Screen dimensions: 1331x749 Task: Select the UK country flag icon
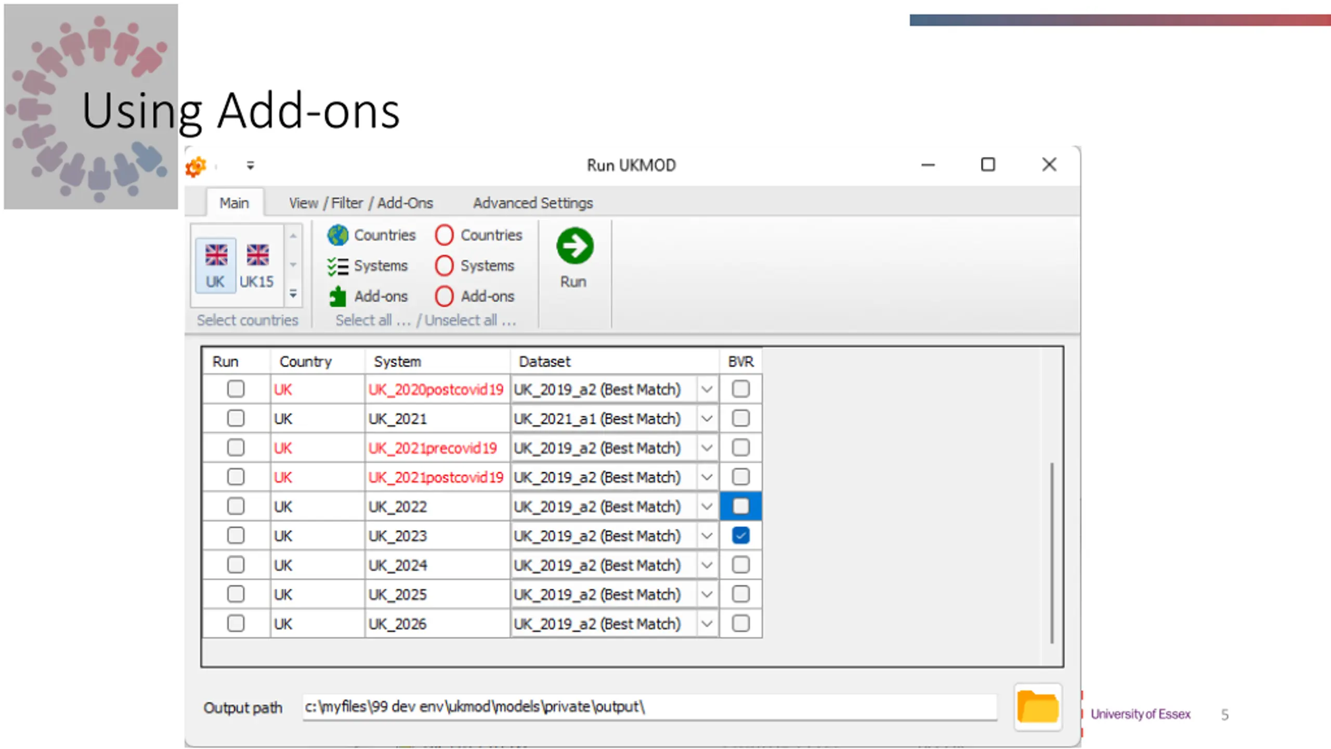(x=216, y=255)
